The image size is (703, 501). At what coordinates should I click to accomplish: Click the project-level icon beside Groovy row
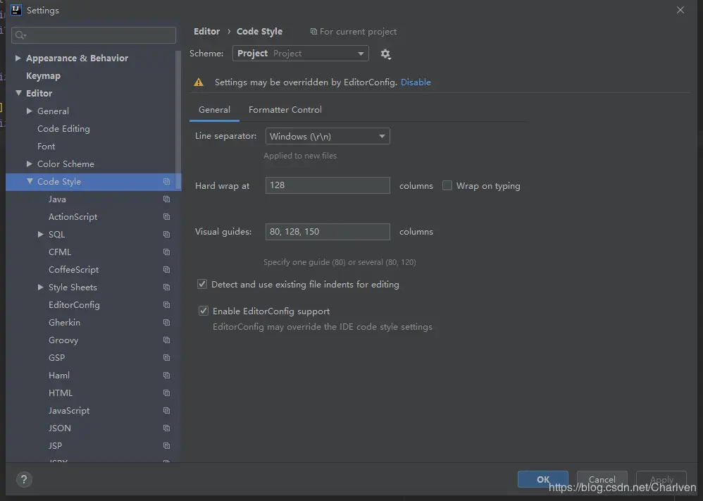[166, 340]
